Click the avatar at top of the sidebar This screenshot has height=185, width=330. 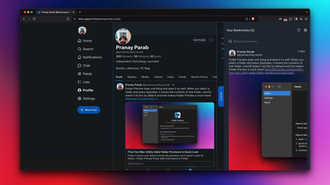[x=82, y=30]
